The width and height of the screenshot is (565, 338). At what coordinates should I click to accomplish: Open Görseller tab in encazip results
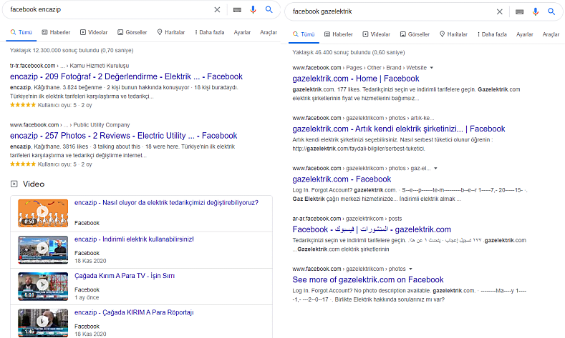[132, 32]
